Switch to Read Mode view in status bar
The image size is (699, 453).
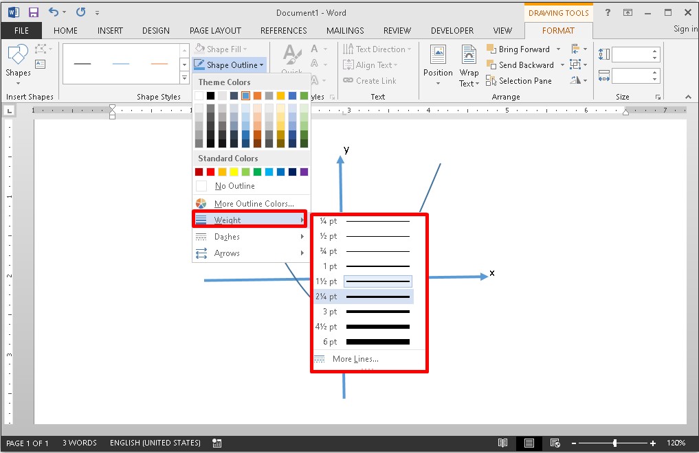coord(503,443)
